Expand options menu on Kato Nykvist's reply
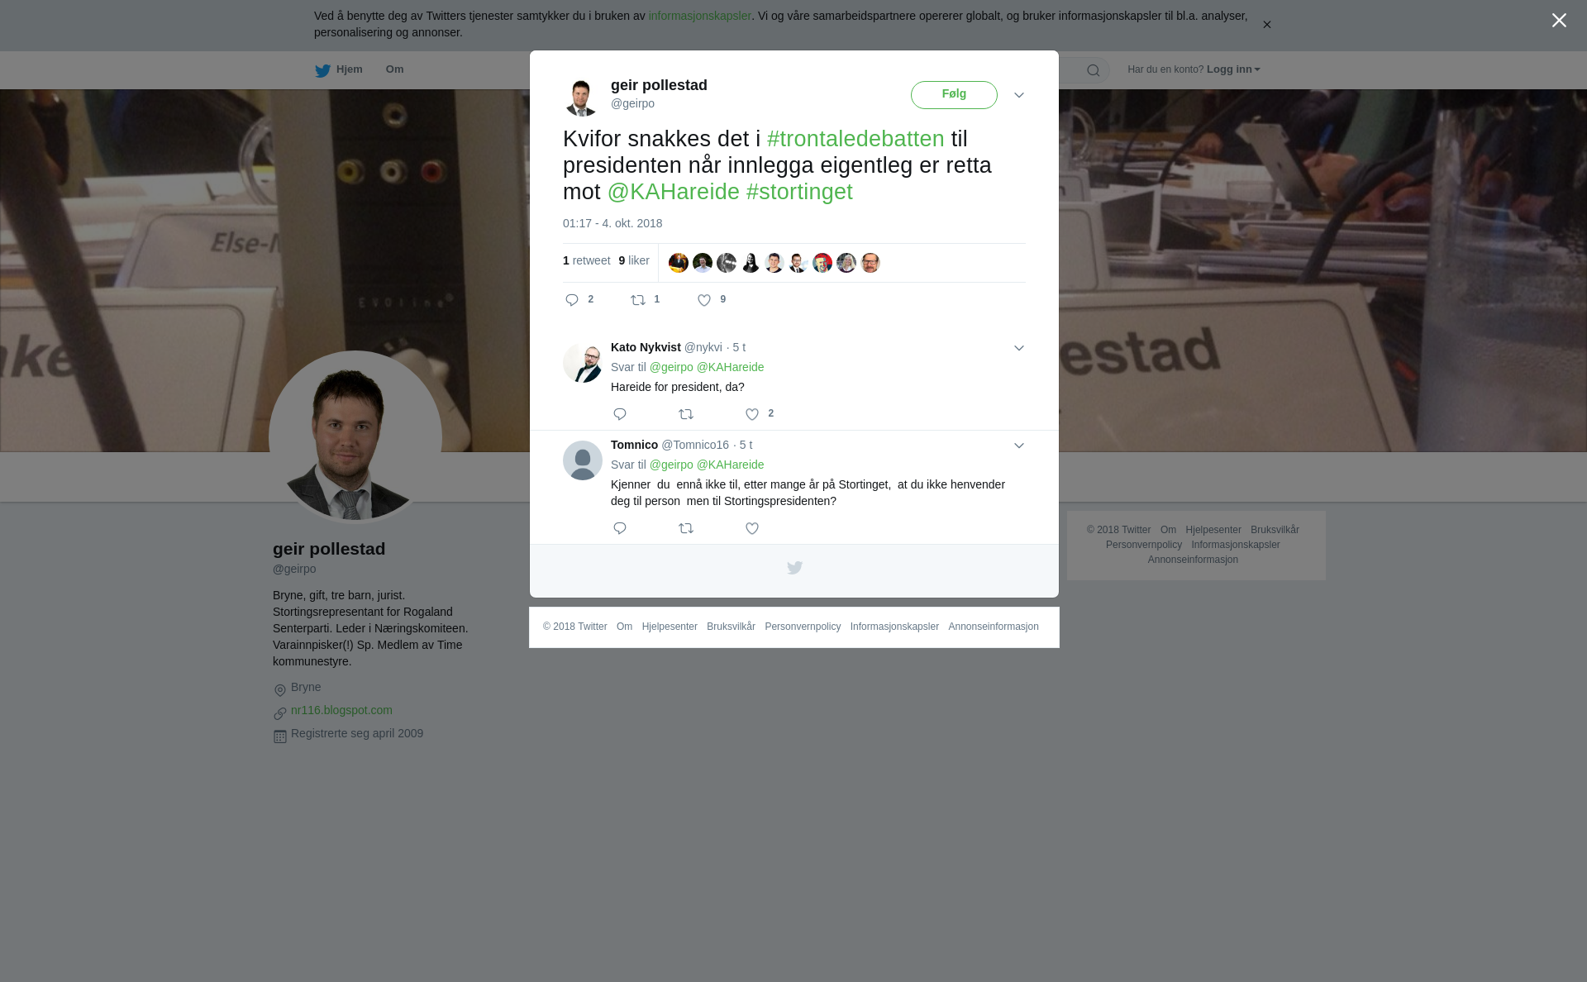The image size is (1587, 982). [1019, 348]
